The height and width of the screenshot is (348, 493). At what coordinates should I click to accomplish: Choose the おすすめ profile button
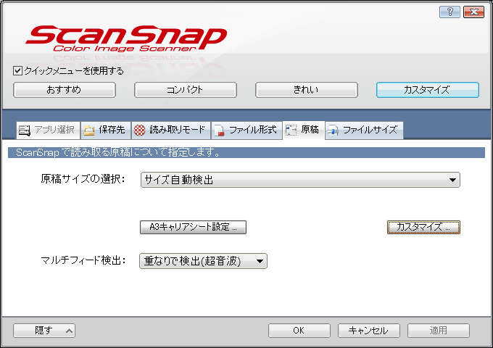[65, 90]
